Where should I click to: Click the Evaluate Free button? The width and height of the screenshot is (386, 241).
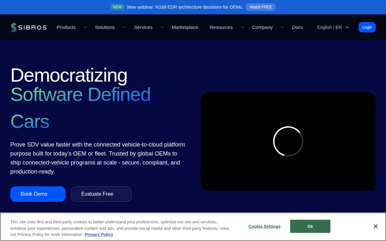point(101,194)
